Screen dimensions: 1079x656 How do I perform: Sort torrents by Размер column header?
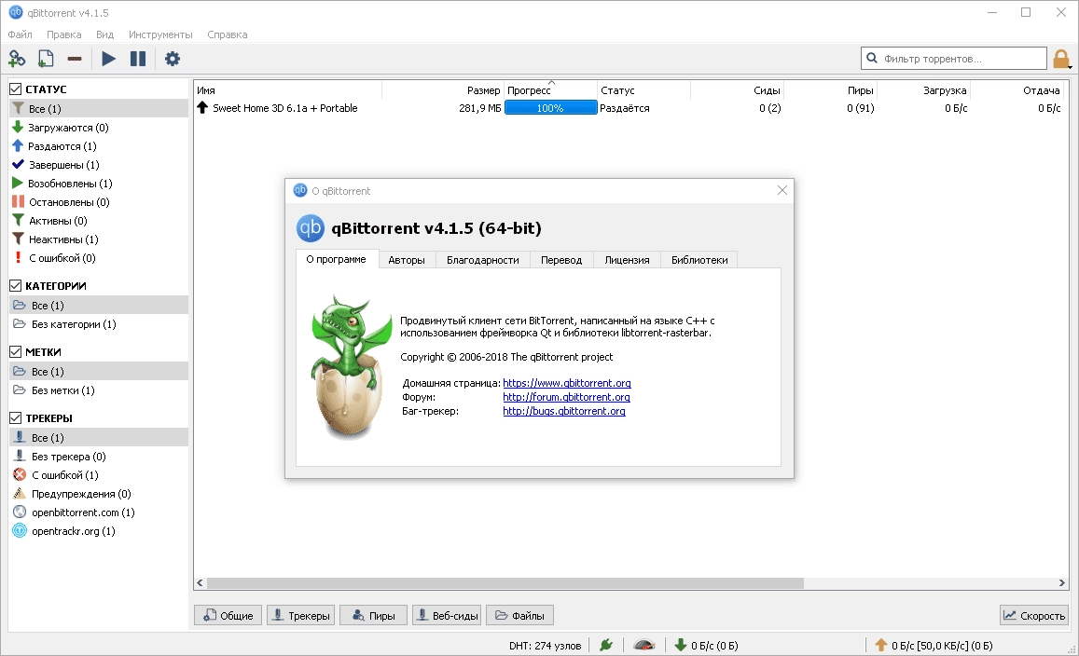[x=442, y=90]
